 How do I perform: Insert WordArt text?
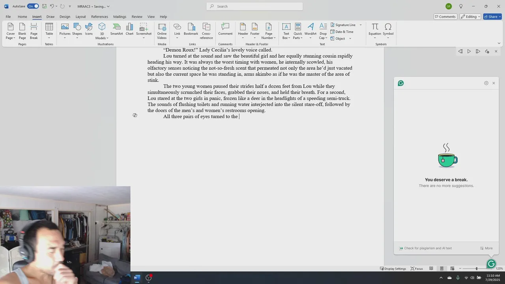point(310,31)
